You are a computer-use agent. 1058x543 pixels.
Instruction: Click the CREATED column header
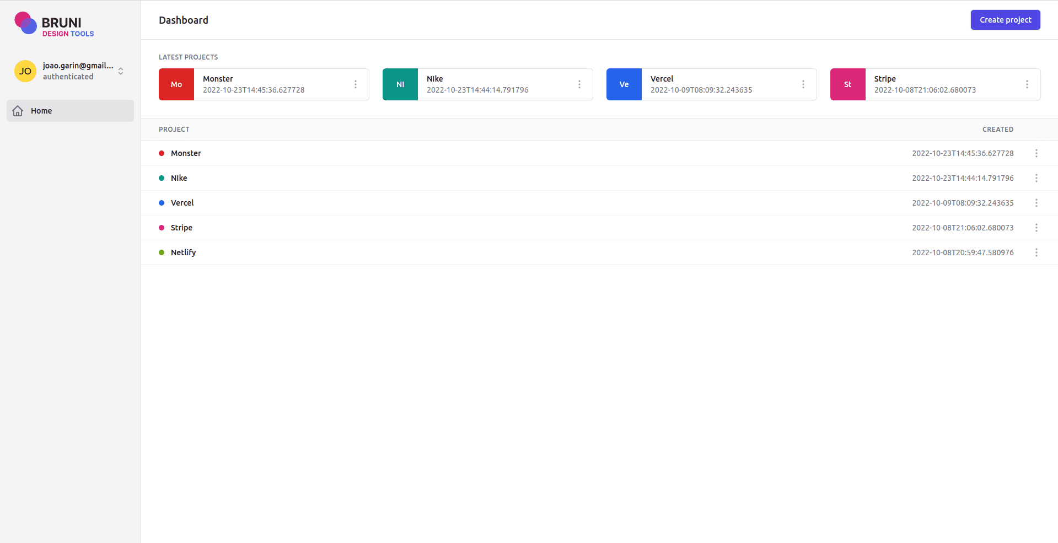pyautogui.click(x=998, y=130)
